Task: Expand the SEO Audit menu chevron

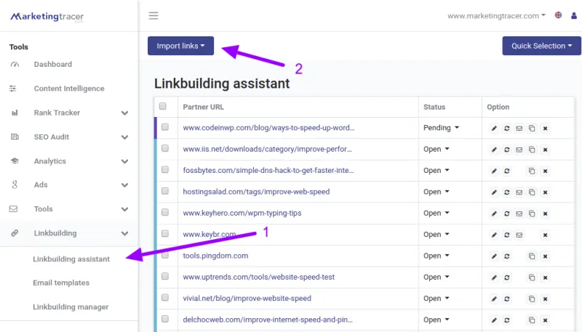Action: point(124,137)
